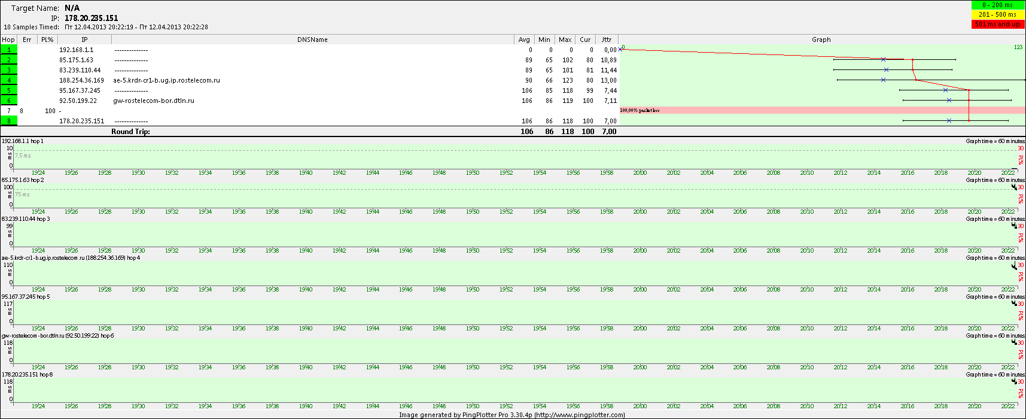This screenshot has width=1026, height=419.
Task: Click the green 0 - 200 ms legend
Action: pos(997,5)
